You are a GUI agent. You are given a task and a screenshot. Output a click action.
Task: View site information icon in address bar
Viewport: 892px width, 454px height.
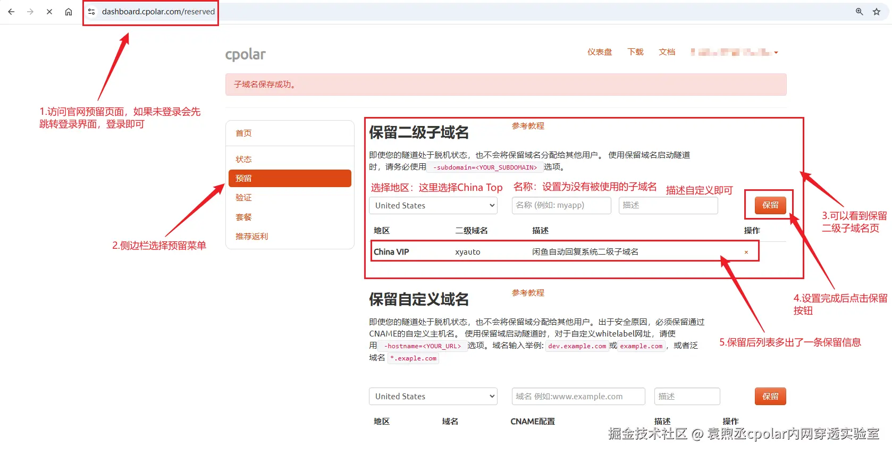point(91,12)
